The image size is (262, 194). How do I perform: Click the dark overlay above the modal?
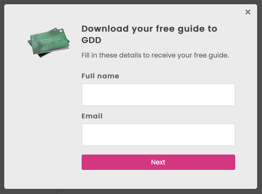(x=131, y=2)
